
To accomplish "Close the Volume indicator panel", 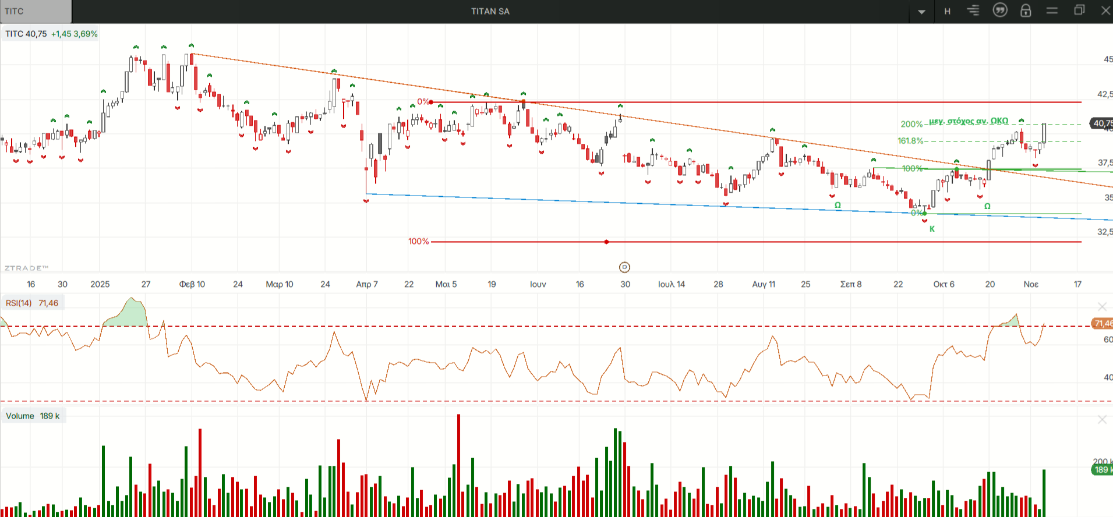I will (x=1101, y=419).
